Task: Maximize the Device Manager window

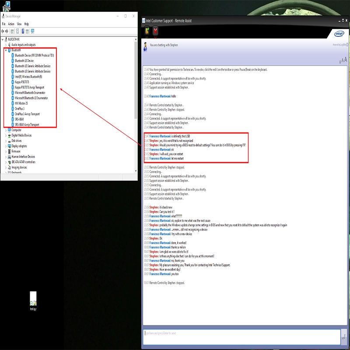Action: coord(126,16)
